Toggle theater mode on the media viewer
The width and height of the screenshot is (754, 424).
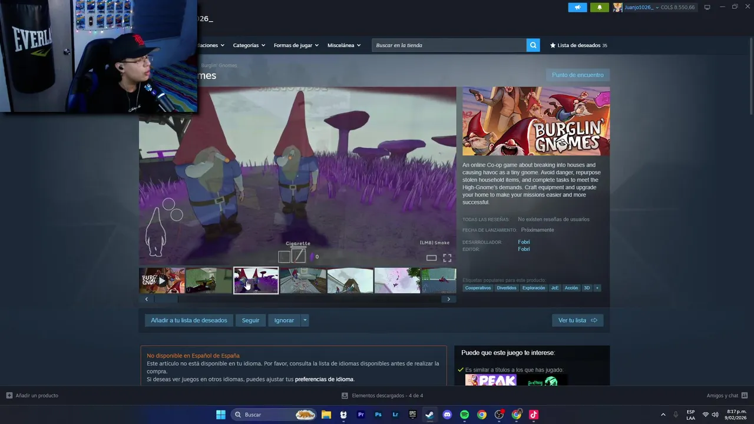pos(431,258)
